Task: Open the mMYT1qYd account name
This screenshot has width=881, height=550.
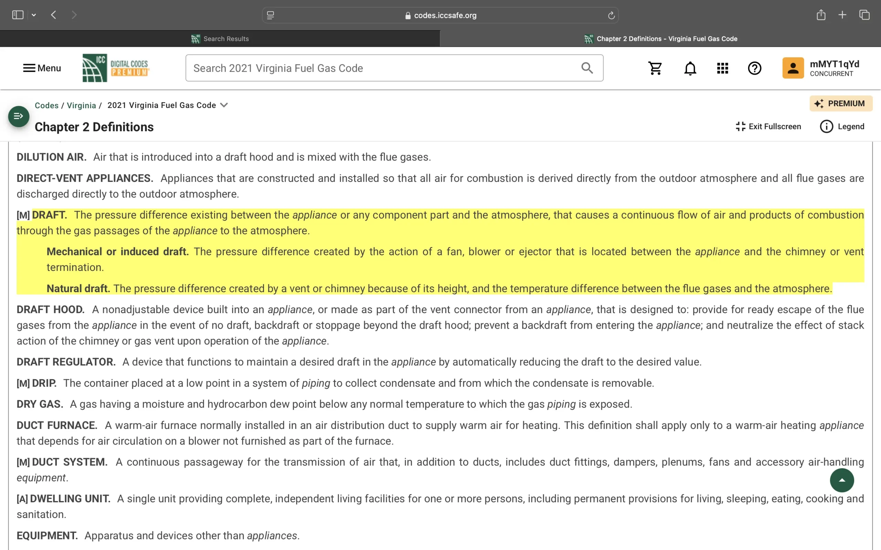Action: [x=835, y=64]
